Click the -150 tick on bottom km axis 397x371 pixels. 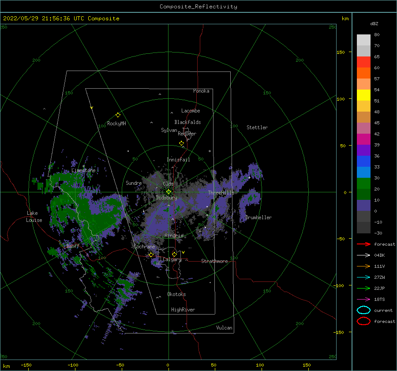[26, 365]
